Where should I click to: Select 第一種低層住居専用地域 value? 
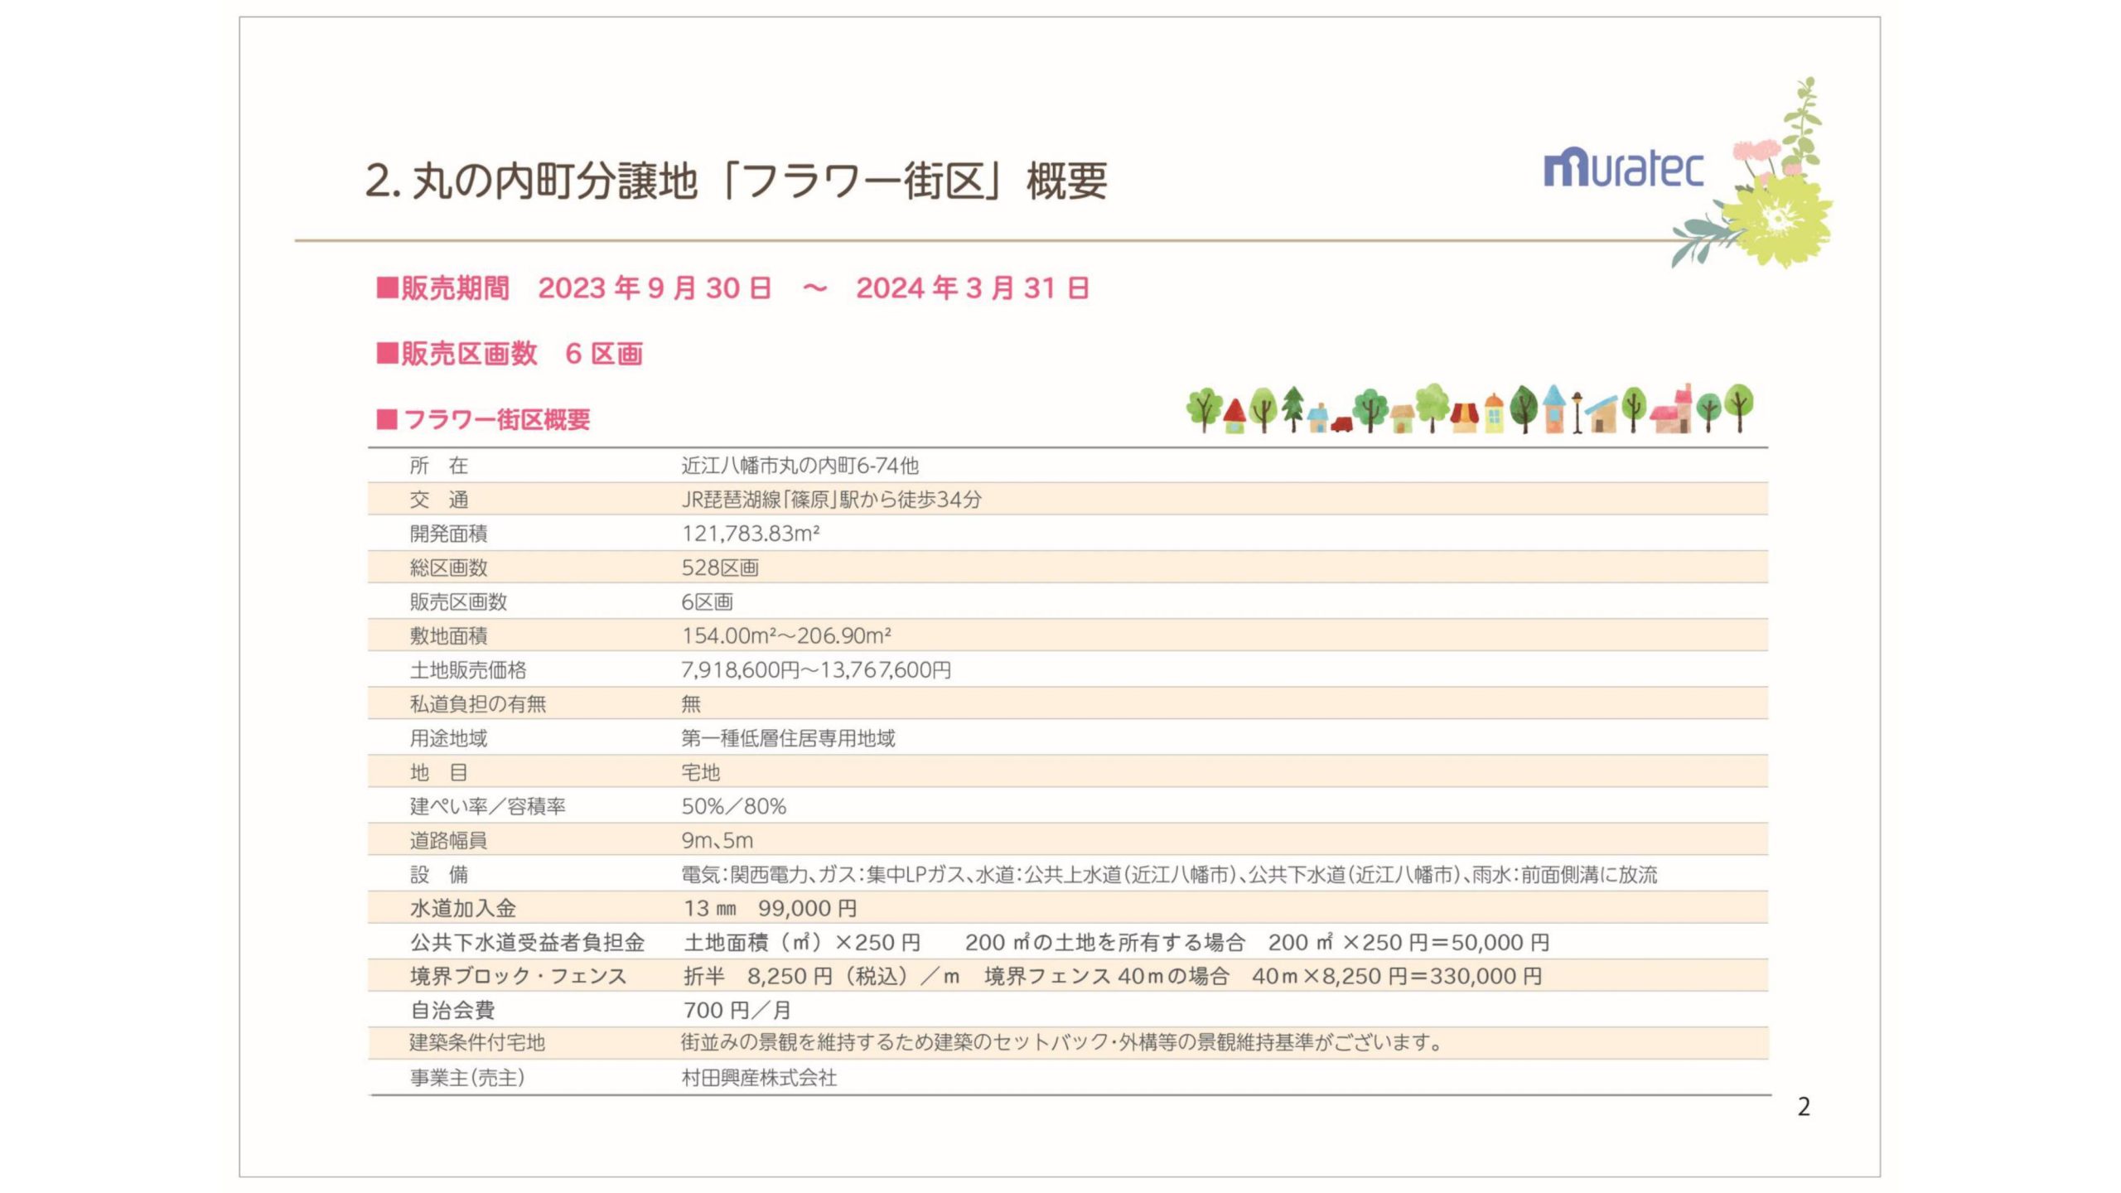[x=788, y=738]
